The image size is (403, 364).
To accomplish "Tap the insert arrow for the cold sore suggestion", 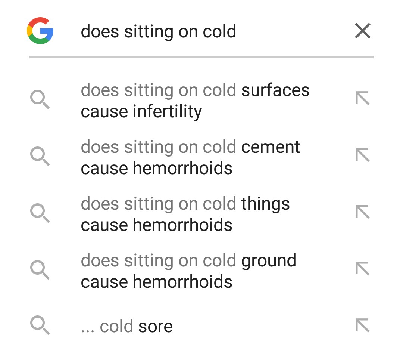I will coord(362,326).
